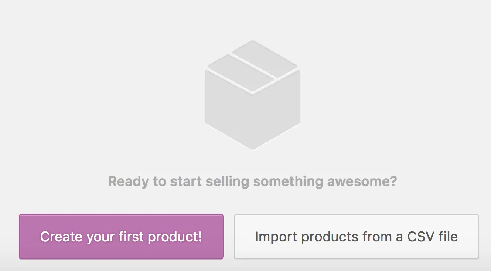The width and height of the screenshot is (491, 271).
Task: Import products from a CSV file
Action: point(356,237)
